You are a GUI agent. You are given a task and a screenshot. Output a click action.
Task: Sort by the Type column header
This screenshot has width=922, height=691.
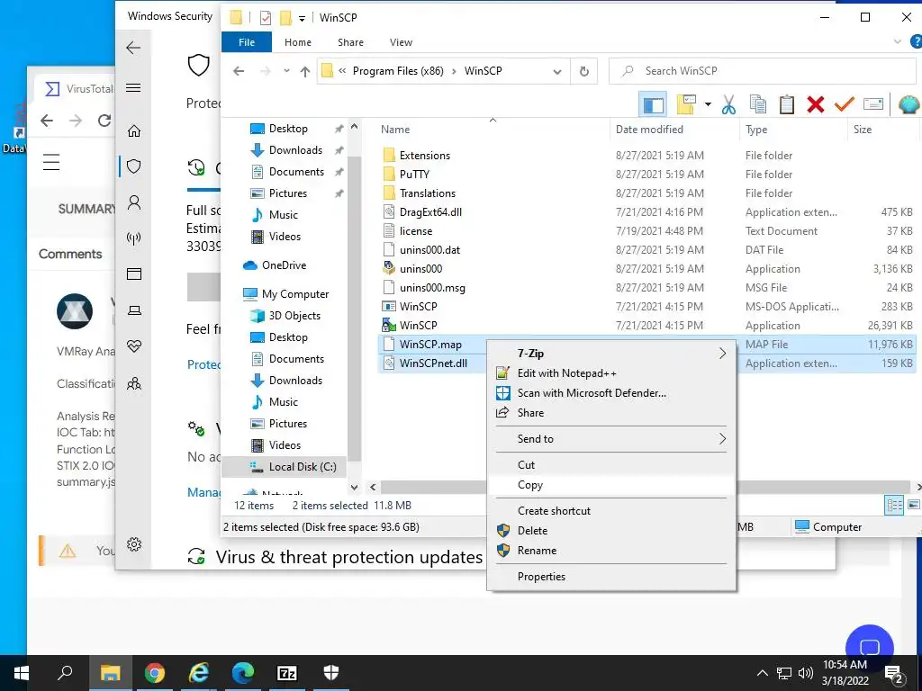coord(756,130)
